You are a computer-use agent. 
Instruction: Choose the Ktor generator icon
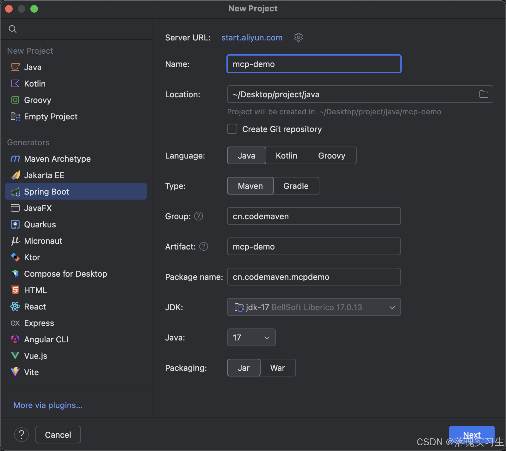point(15,257)
